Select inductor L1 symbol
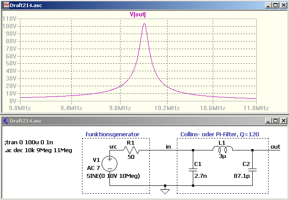 [223, 149]
